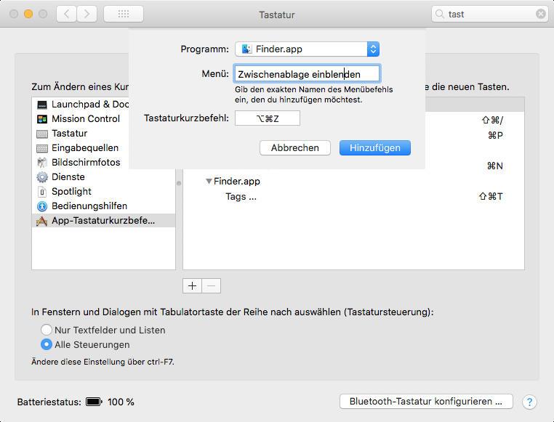554x422 pixels.
Task: Click the Finder.app group label
Action: click(237, 182)
